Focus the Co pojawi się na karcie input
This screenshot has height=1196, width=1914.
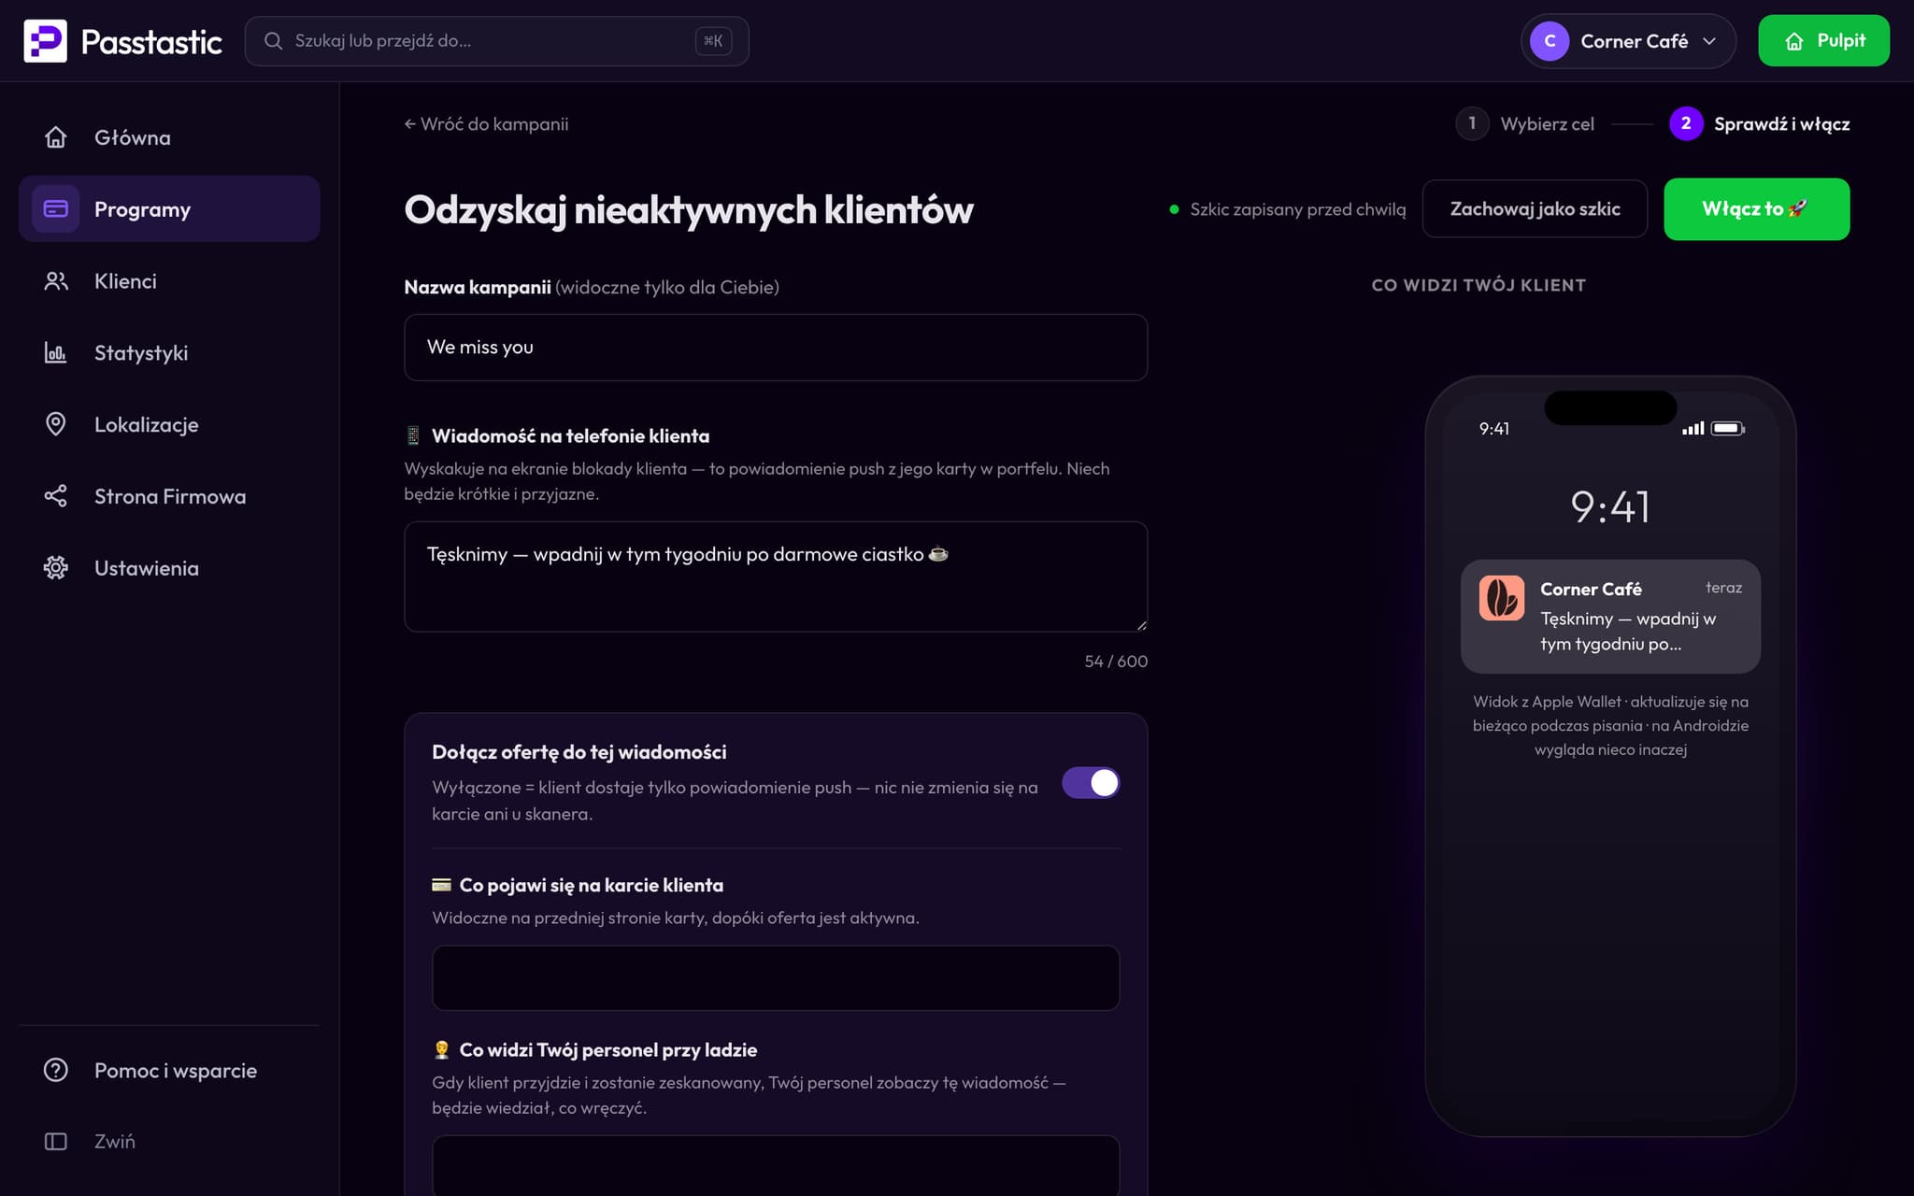click(776, 978)
